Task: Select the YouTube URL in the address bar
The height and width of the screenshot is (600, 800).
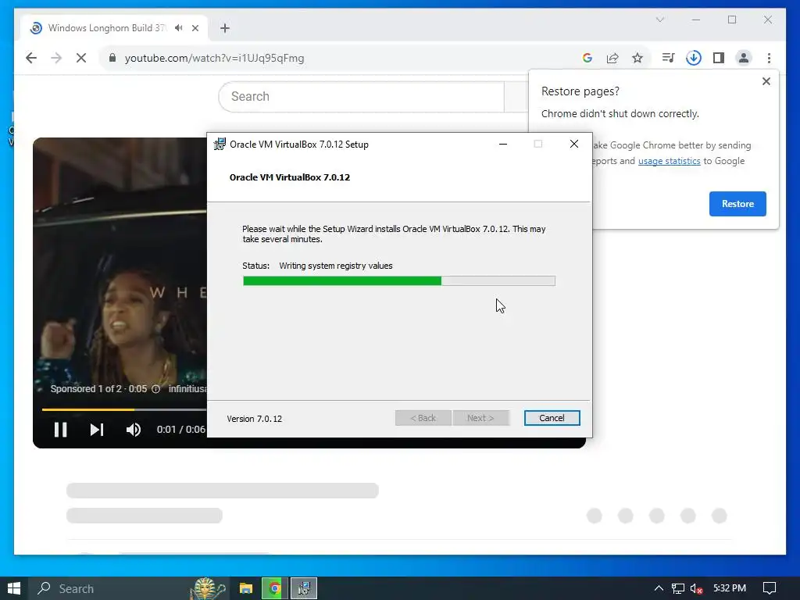Action: click(x=214, y=58)
